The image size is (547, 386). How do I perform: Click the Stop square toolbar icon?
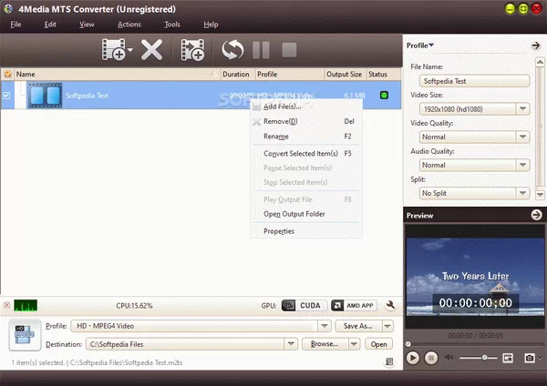(x=289, y=50)
